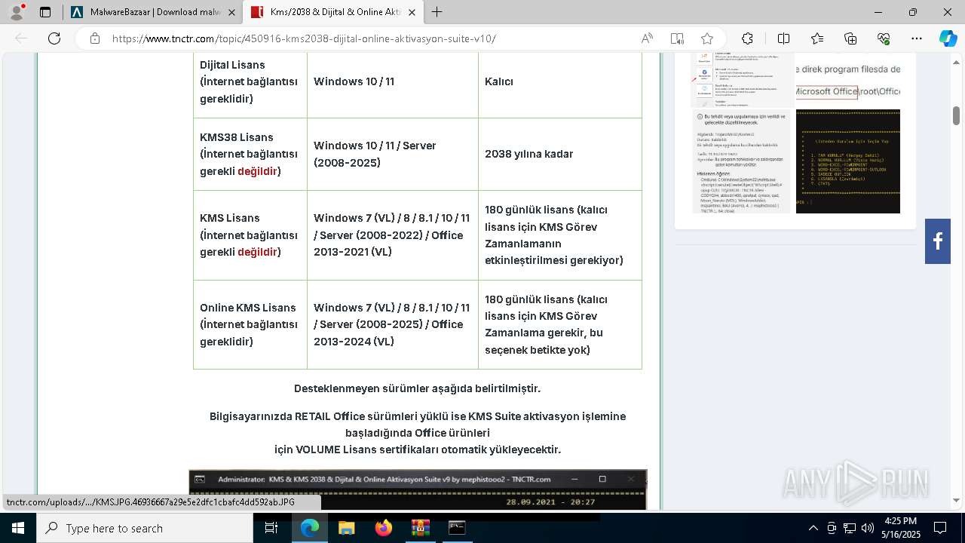
Task: Launch Firefox from the taskbar
Action: pyautogui.click(x=383, y=528)
